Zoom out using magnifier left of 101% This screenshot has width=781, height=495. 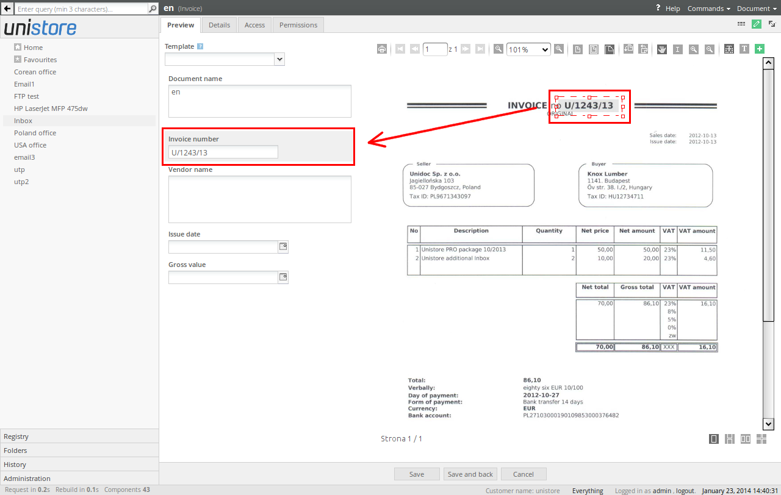498,49
